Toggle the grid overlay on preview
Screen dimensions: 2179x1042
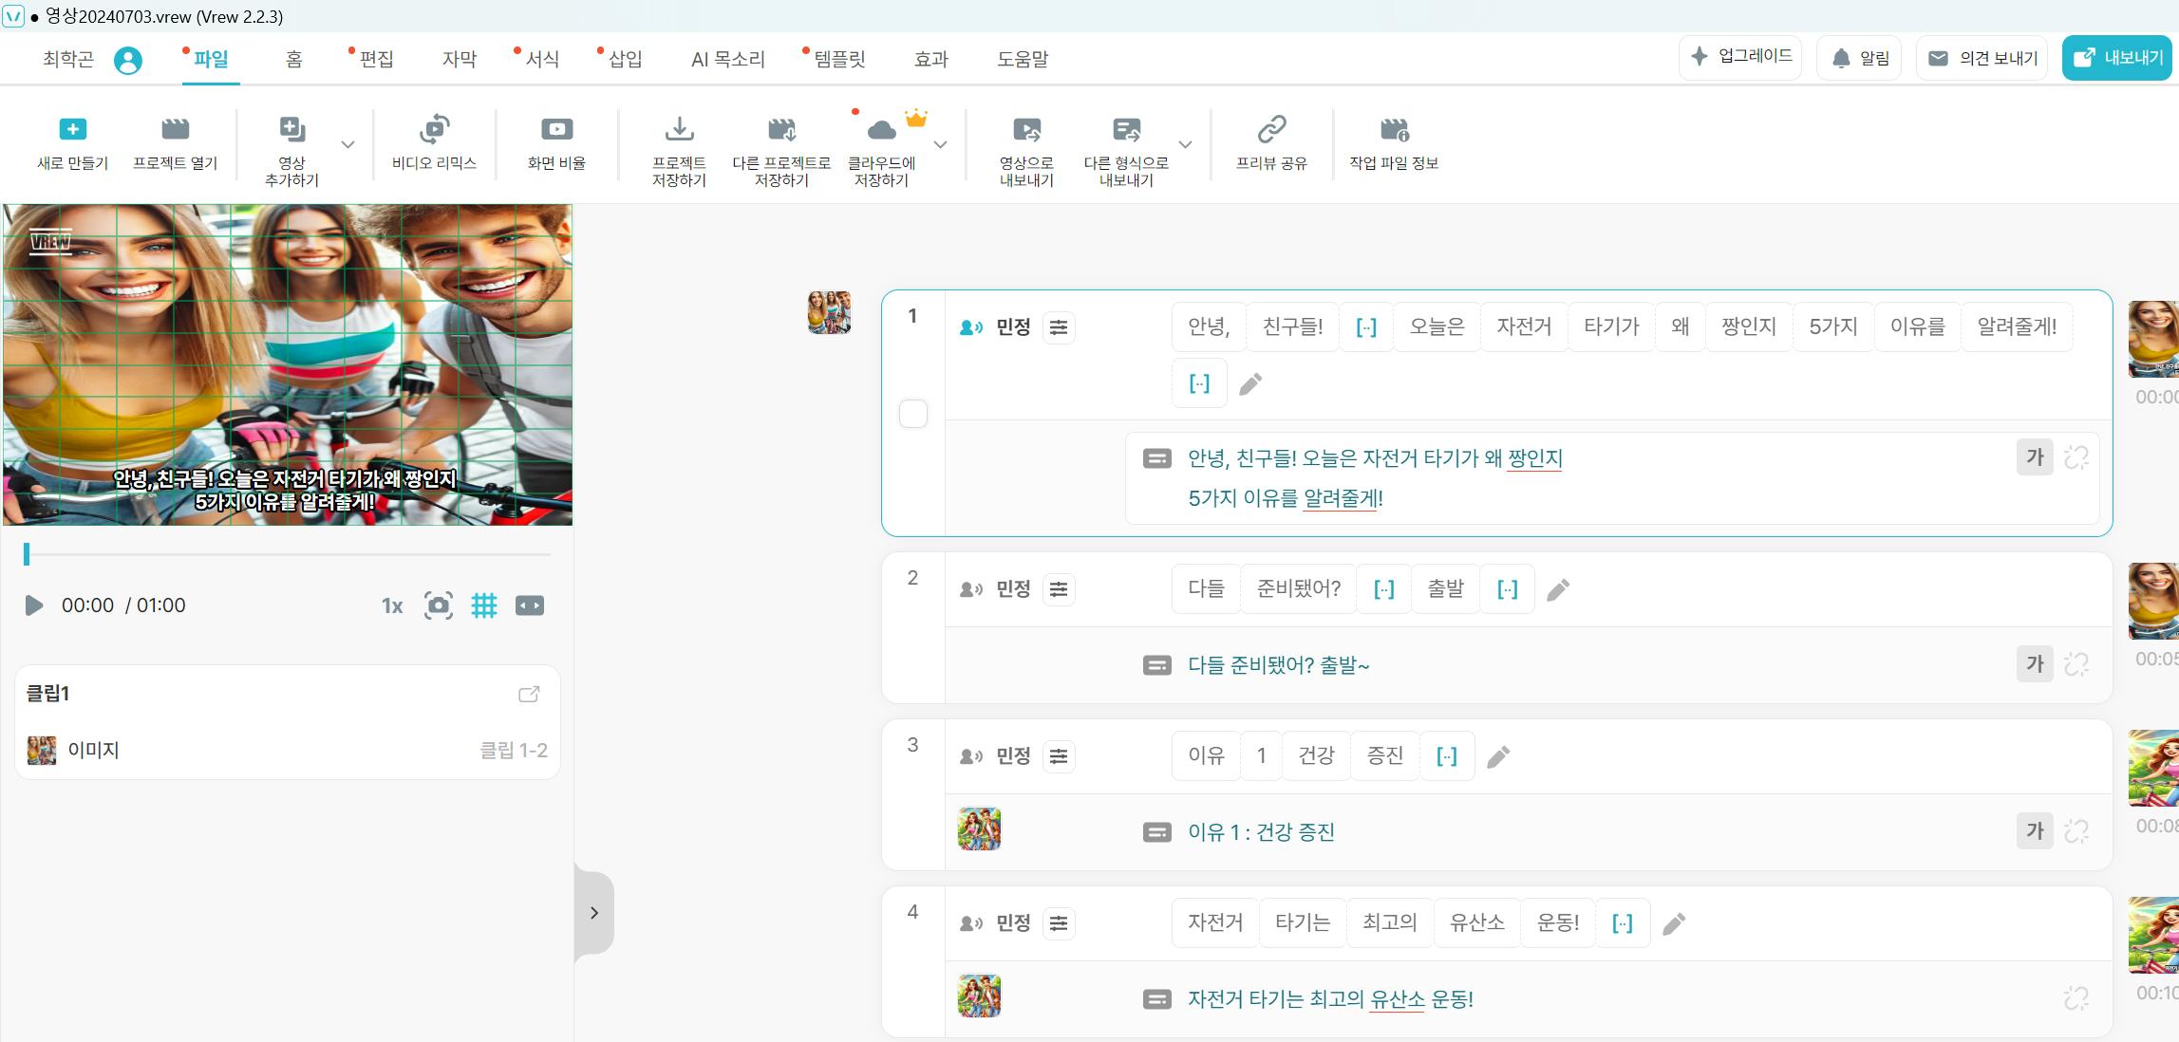tap(484, 605)
